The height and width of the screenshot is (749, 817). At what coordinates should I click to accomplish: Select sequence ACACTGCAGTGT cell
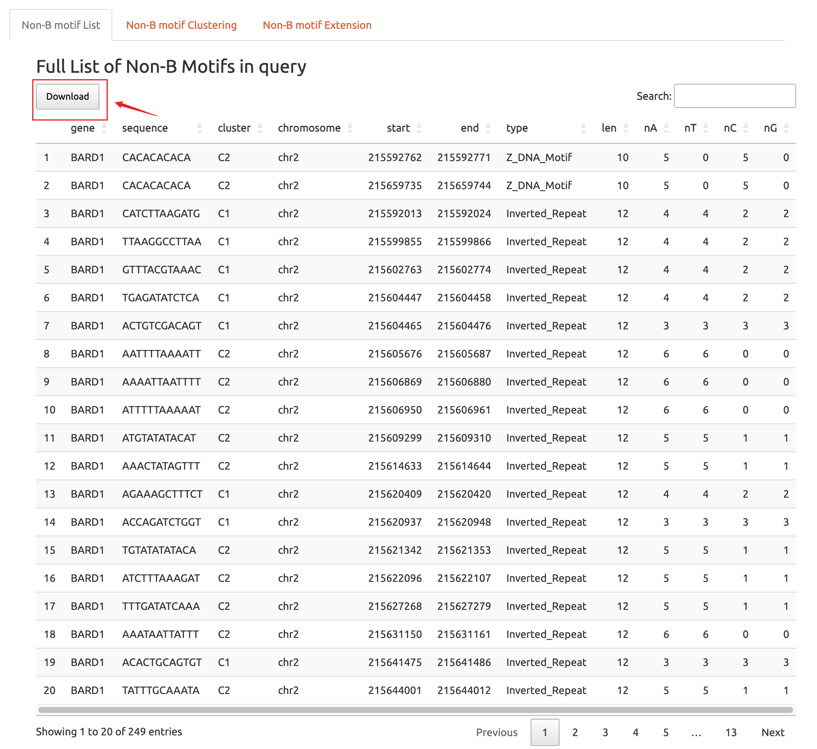click(162, 662)
